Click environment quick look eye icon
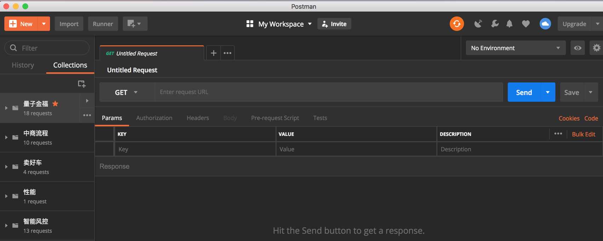 click(578, 48)
